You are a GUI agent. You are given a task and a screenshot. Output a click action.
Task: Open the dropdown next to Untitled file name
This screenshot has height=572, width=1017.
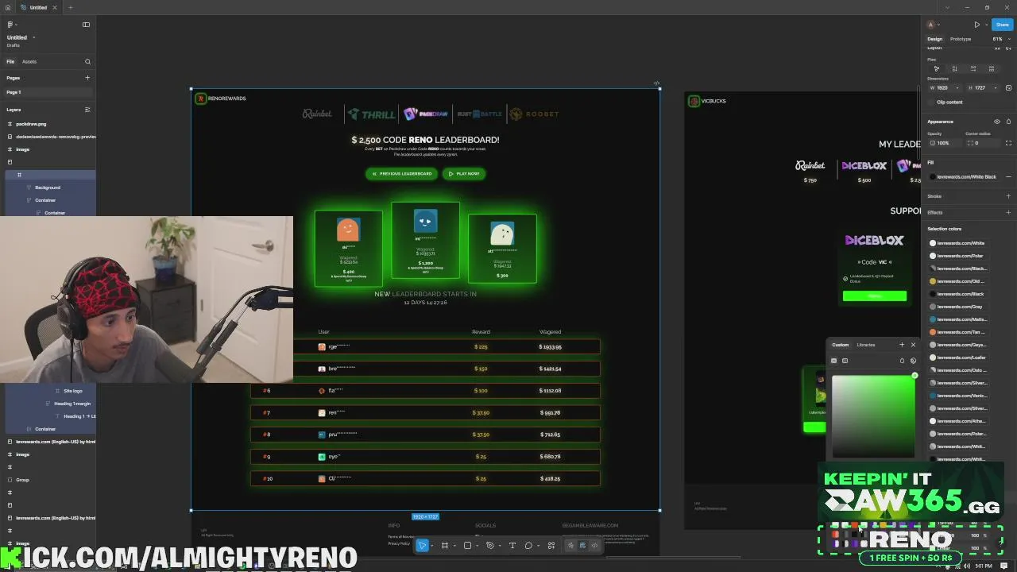tap(33, 37)
